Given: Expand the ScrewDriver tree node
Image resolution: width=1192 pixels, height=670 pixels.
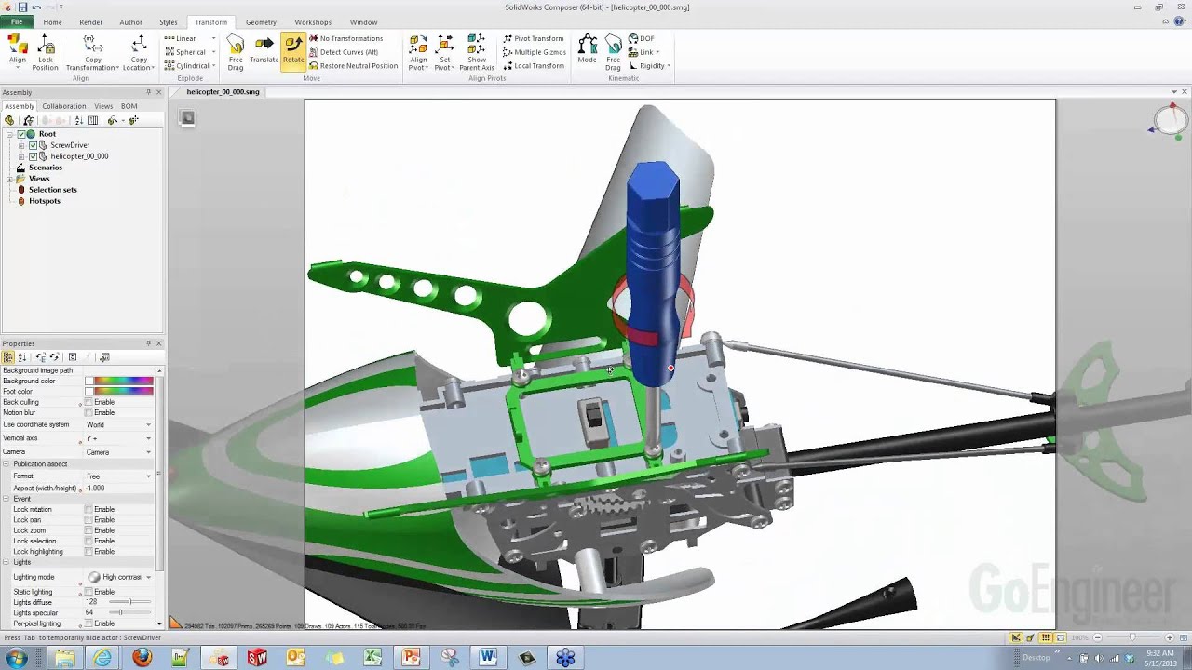Looking at the screenshot, I should pyautogui.click(x=21, y=145).
